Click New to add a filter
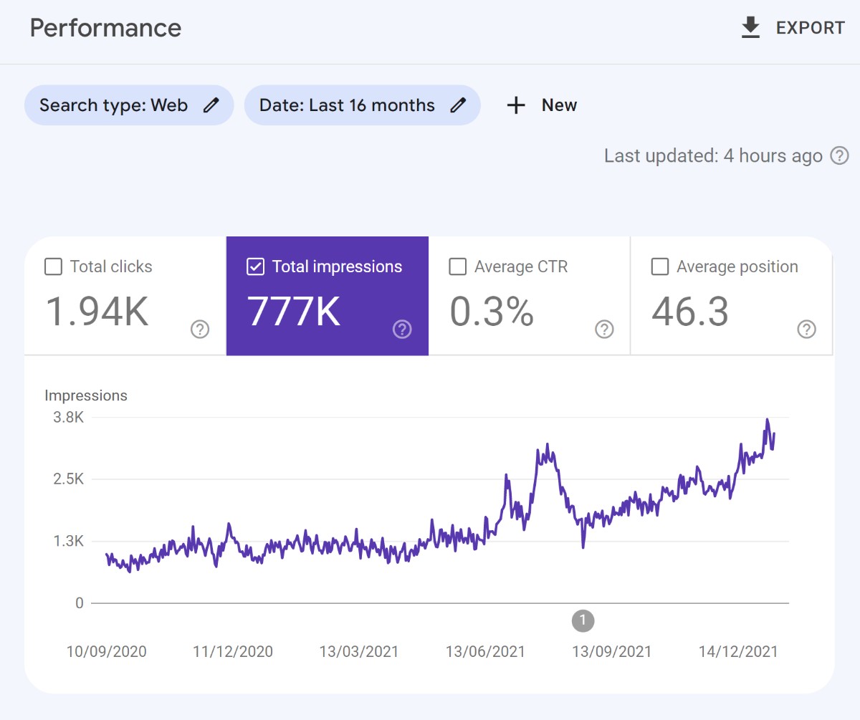 click(559, 105)
